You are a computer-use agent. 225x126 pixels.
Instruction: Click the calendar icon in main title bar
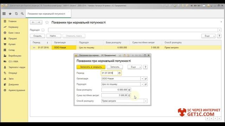[187, 6]
